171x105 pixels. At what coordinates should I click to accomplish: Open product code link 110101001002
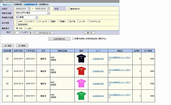coord(98,84)
